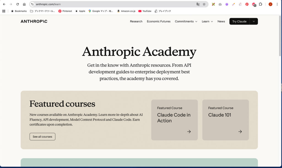The image size is (282, 168).
Task: Open the apps grid in bookmarks bar
Action: (x=4, y=11)
